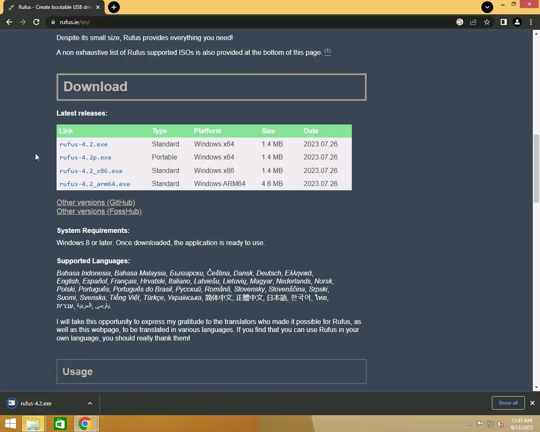Open new tab with plus button
Image resolution: width=540 pixels, height=432 pixels.
pyautogui.click(x=113, y=7)
